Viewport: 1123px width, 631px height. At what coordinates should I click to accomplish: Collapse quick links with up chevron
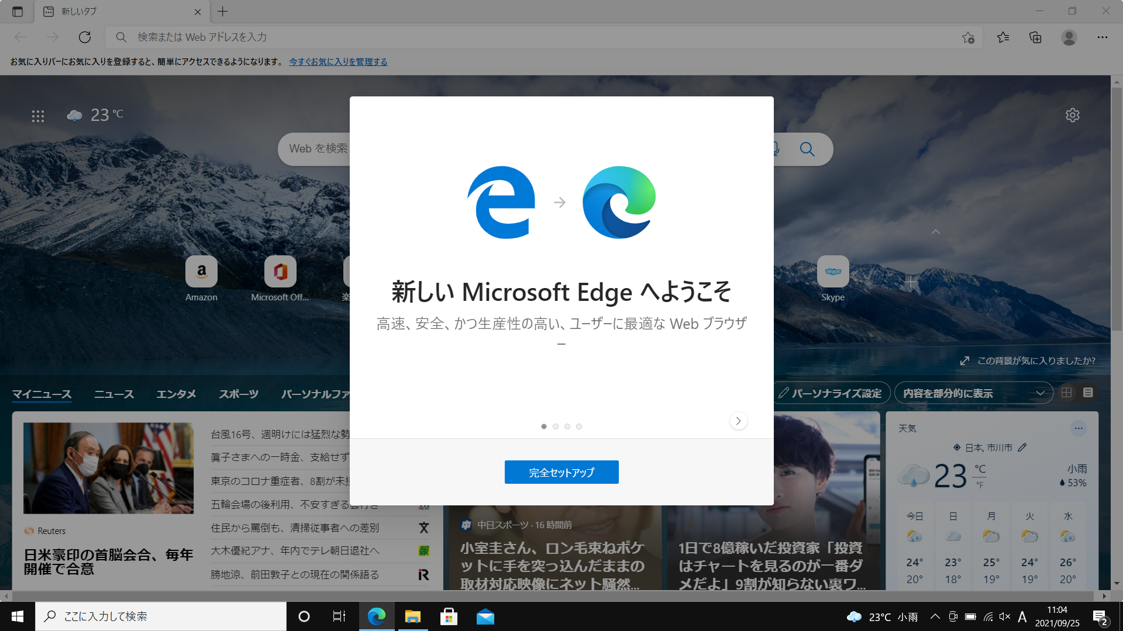point(936,232)
